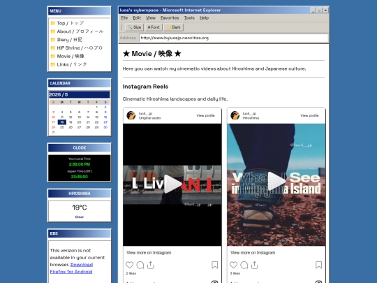Viewport: 377px width, 283px height.
Task: Open the View menu
Action: pos(151,17)
